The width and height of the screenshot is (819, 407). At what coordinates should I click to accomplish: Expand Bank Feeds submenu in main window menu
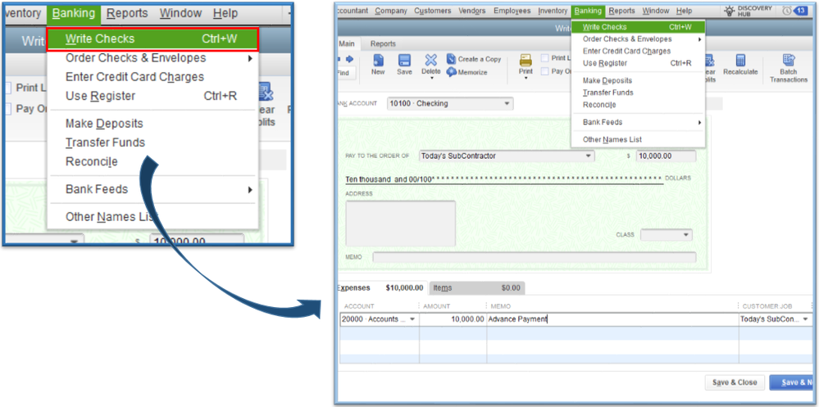click(x=699, y=123)
